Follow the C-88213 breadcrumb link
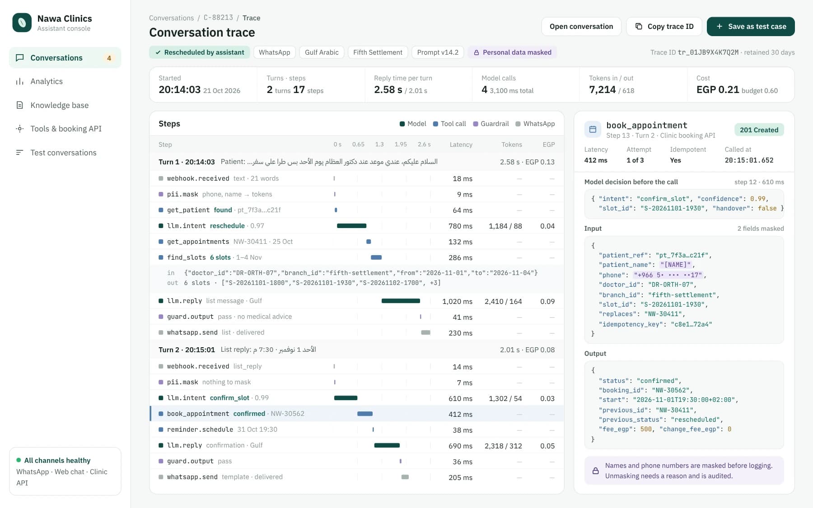The image size is (813, 508). [218, 18]
